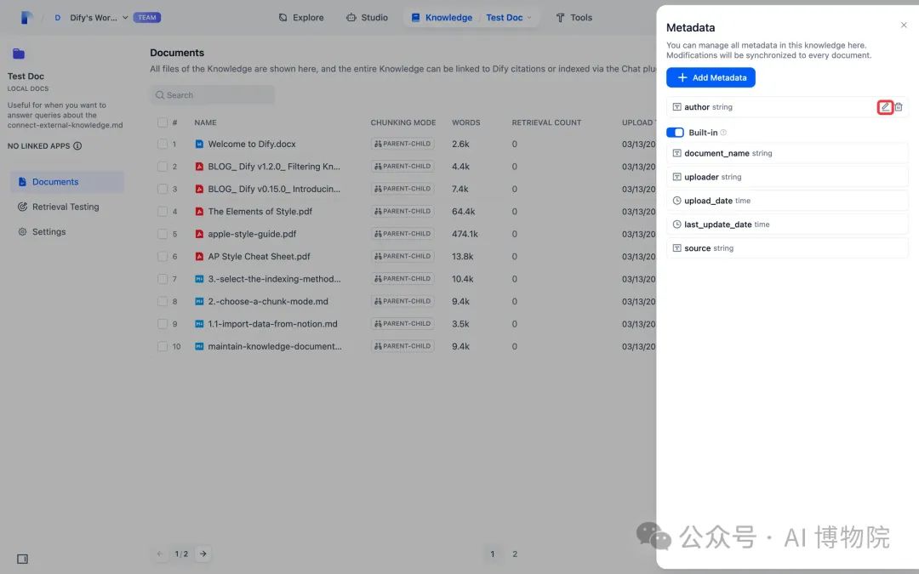This screenshot has height=574, width=919.
Task: Check the 3.-select-the-indexing-method checkbox
Action: point(163,279)
